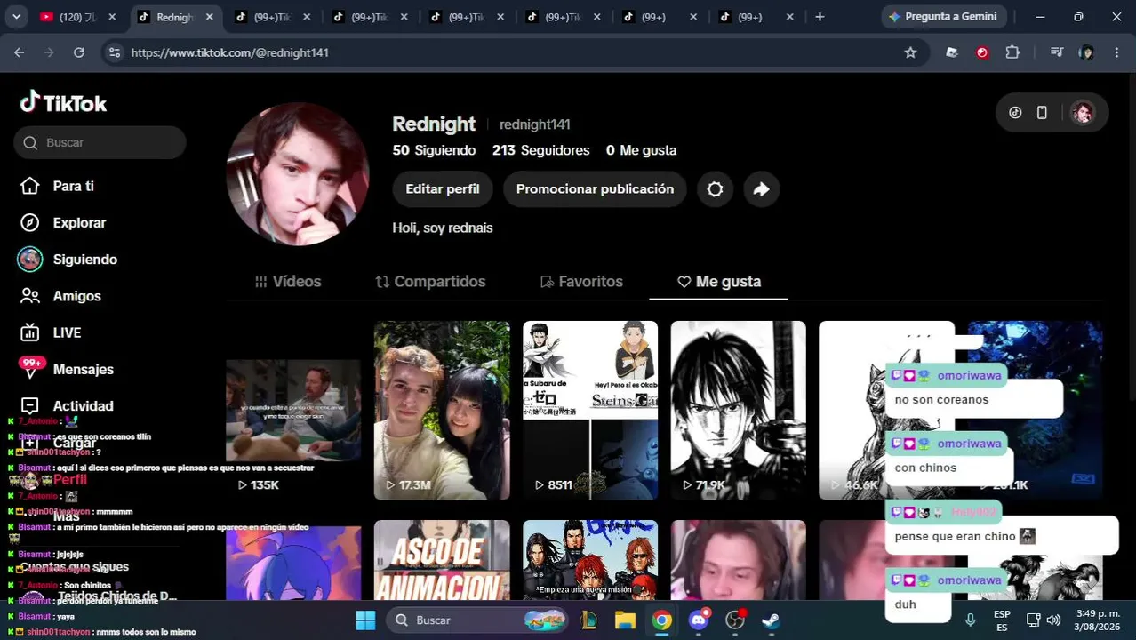Switch to the Favoritos tab

[581, 282]
